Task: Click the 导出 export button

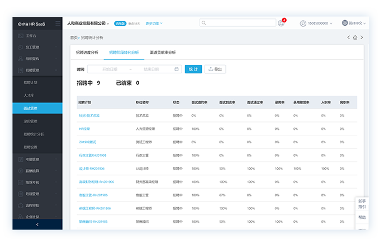Action: coord(215,69)
